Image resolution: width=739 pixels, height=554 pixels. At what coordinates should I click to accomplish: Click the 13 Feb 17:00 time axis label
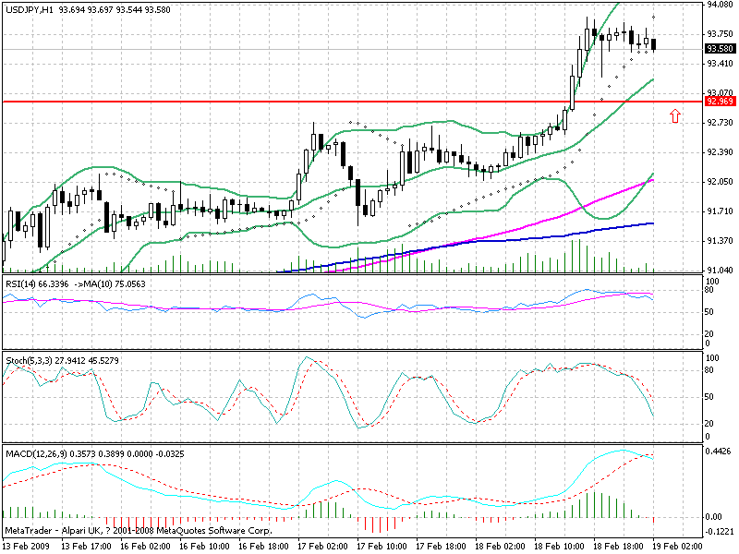pyautogui.click(x=87, y=546)
